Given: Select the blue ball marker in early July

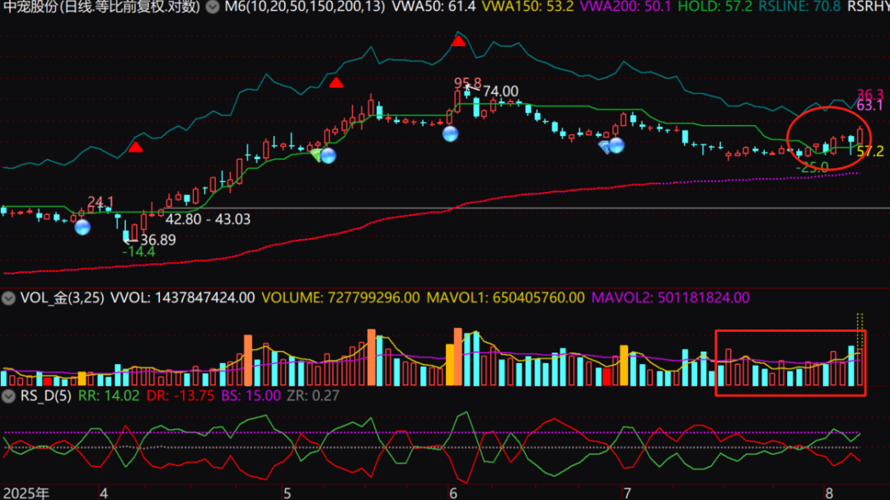Looking at the screenshot, I should tap(616, 145).
